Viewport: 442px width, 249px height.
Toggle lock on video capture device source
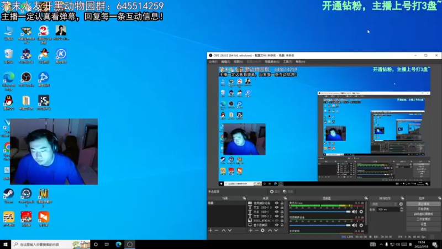[282, 203]
